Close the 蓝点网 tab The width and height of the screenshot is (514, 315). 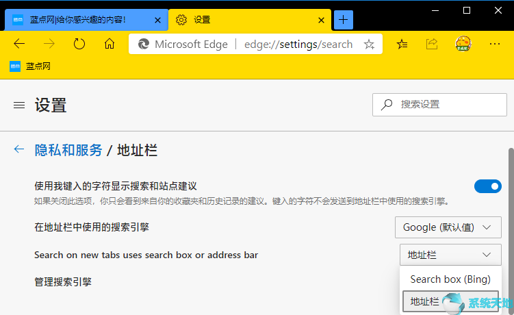[x=157, y=21]
